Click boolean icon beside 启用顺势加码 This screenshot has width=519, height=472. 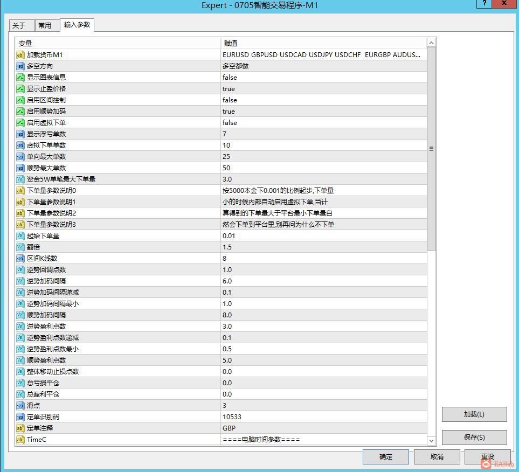(20, 112)
